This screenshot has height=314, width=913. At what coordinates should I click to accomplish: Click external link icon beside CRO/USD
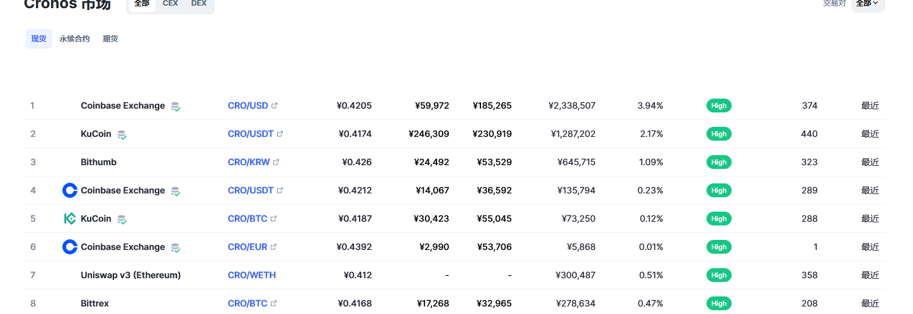coord(275,106)
